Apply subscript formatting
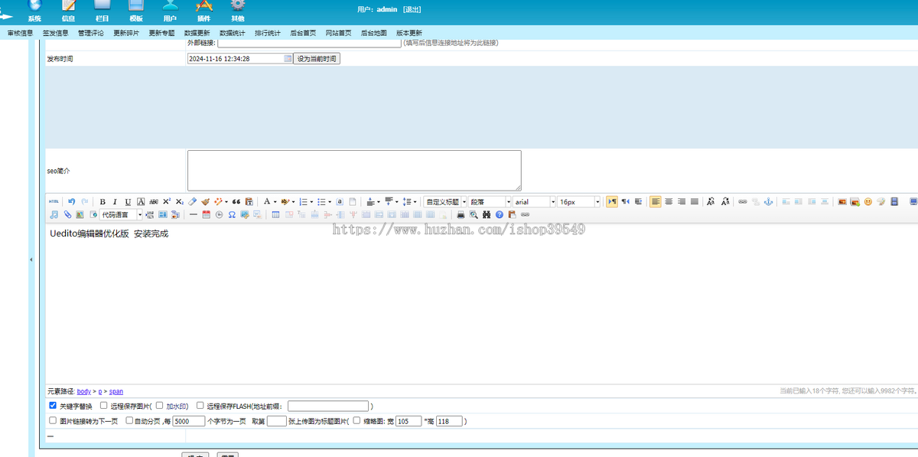The image size is (918, 457). point(180,201)
